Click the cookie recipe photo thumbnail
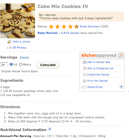129x140 pixels. (17, 21)
